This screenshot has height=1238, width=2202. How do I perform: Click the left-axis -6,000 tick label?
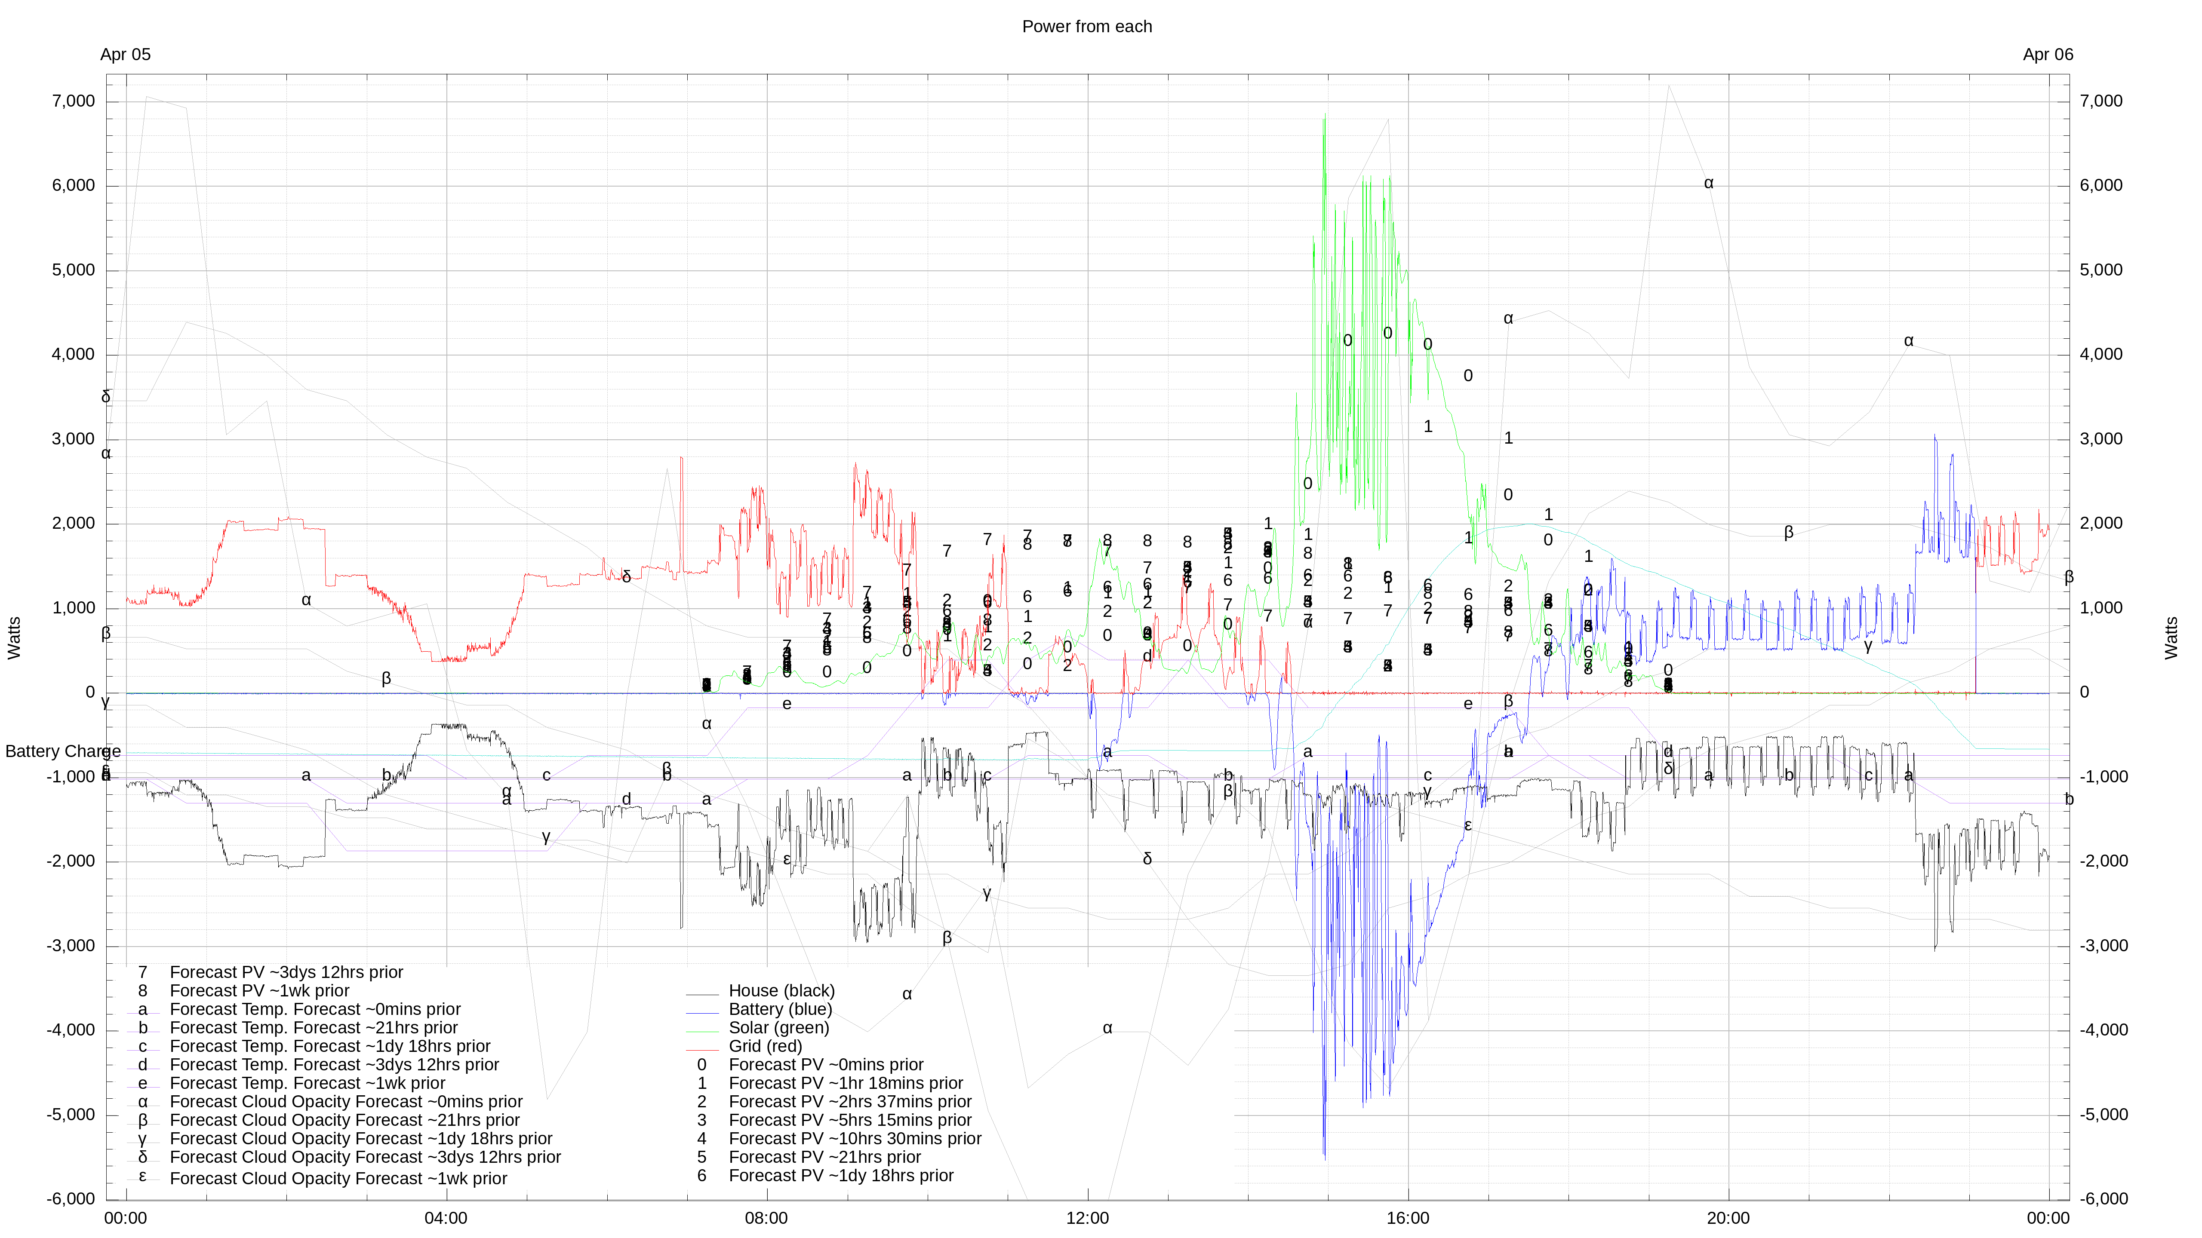pos(71,1199)
